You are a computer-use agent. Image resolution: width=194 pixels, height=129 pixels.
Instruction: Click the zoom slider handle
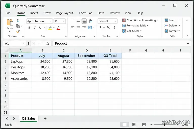point(165,125)
